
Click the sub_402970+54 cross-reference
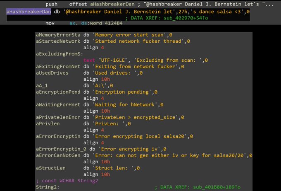pyautogui.click(x=186, y=18)
